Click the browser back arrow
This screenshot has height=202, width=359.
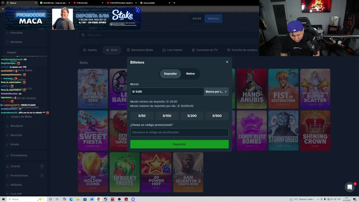tap(3, 9)
